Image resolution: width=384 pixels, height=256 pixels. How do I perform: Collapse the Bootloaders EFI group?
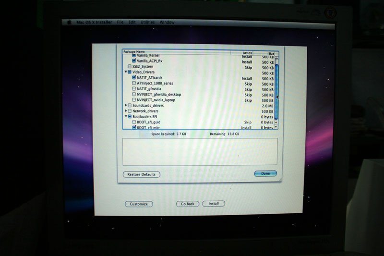coord(126,117)
